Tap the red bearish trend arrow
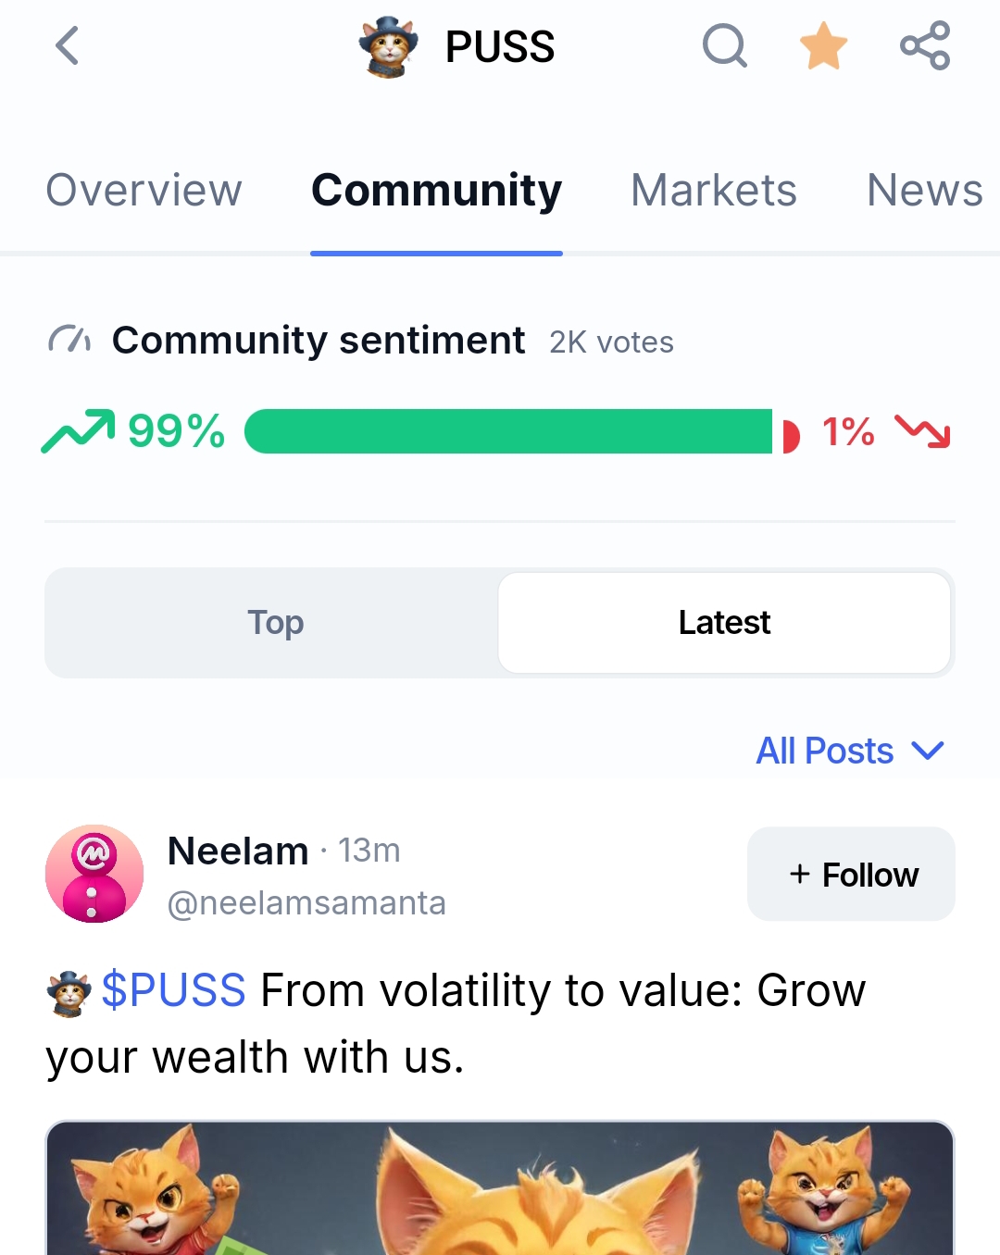Viewport: 1000px width, 1255px height. coord(922,431)
